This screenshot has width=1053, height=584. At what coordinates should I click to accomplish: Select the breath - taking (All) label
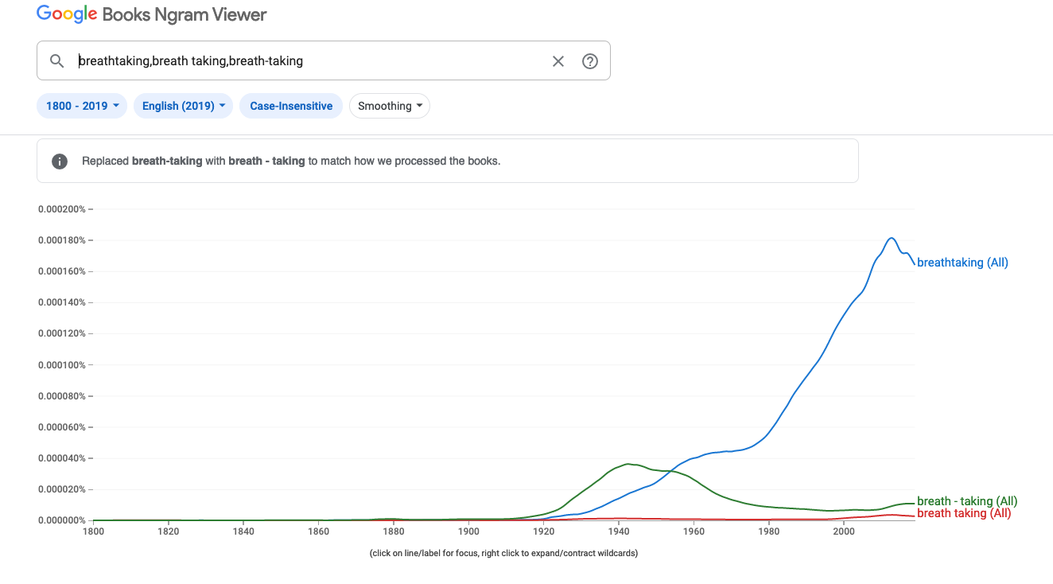coord(966,501)
